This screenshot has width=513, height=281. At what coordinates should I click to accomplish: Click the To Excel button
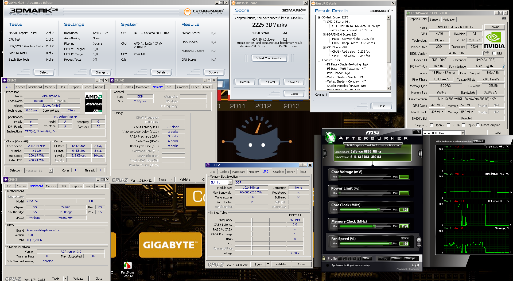click(x=269, y=82)
